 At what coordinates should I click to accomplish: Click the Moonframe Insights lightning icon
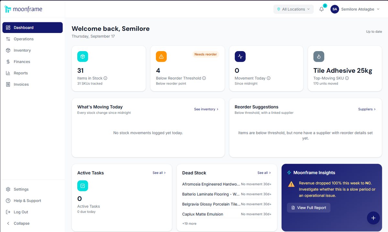click(x=289, y=173)
